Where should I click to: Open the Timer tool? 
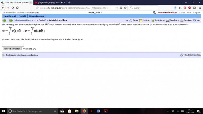(134, 20)
